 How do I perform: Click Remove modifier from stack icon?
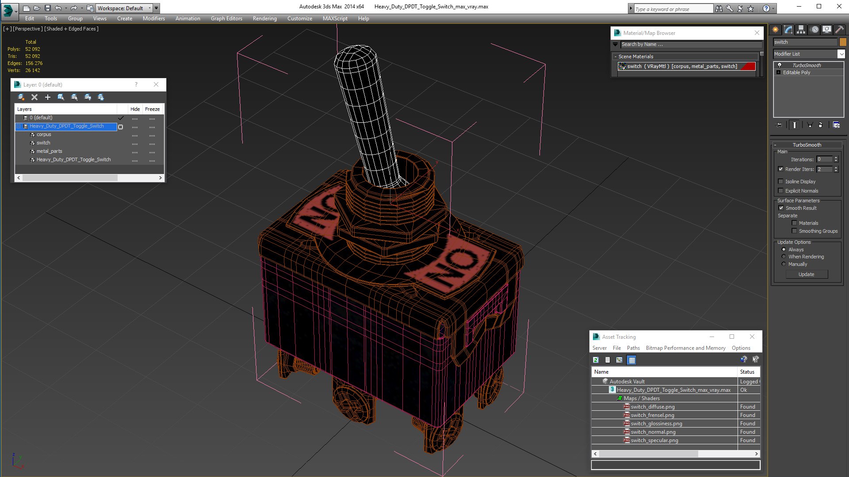[x=820, y=125]
